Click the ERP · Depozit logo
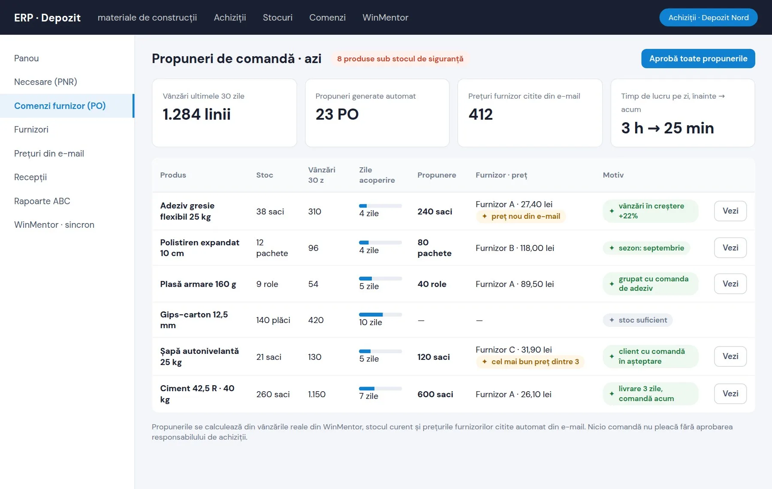This screenshot has height=489, width=772. [x=47, y=18]
